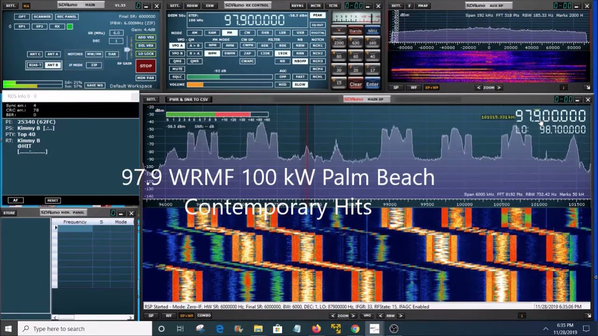
Task: Open RDSW panel in RX Control
Action: coord(192,6)
